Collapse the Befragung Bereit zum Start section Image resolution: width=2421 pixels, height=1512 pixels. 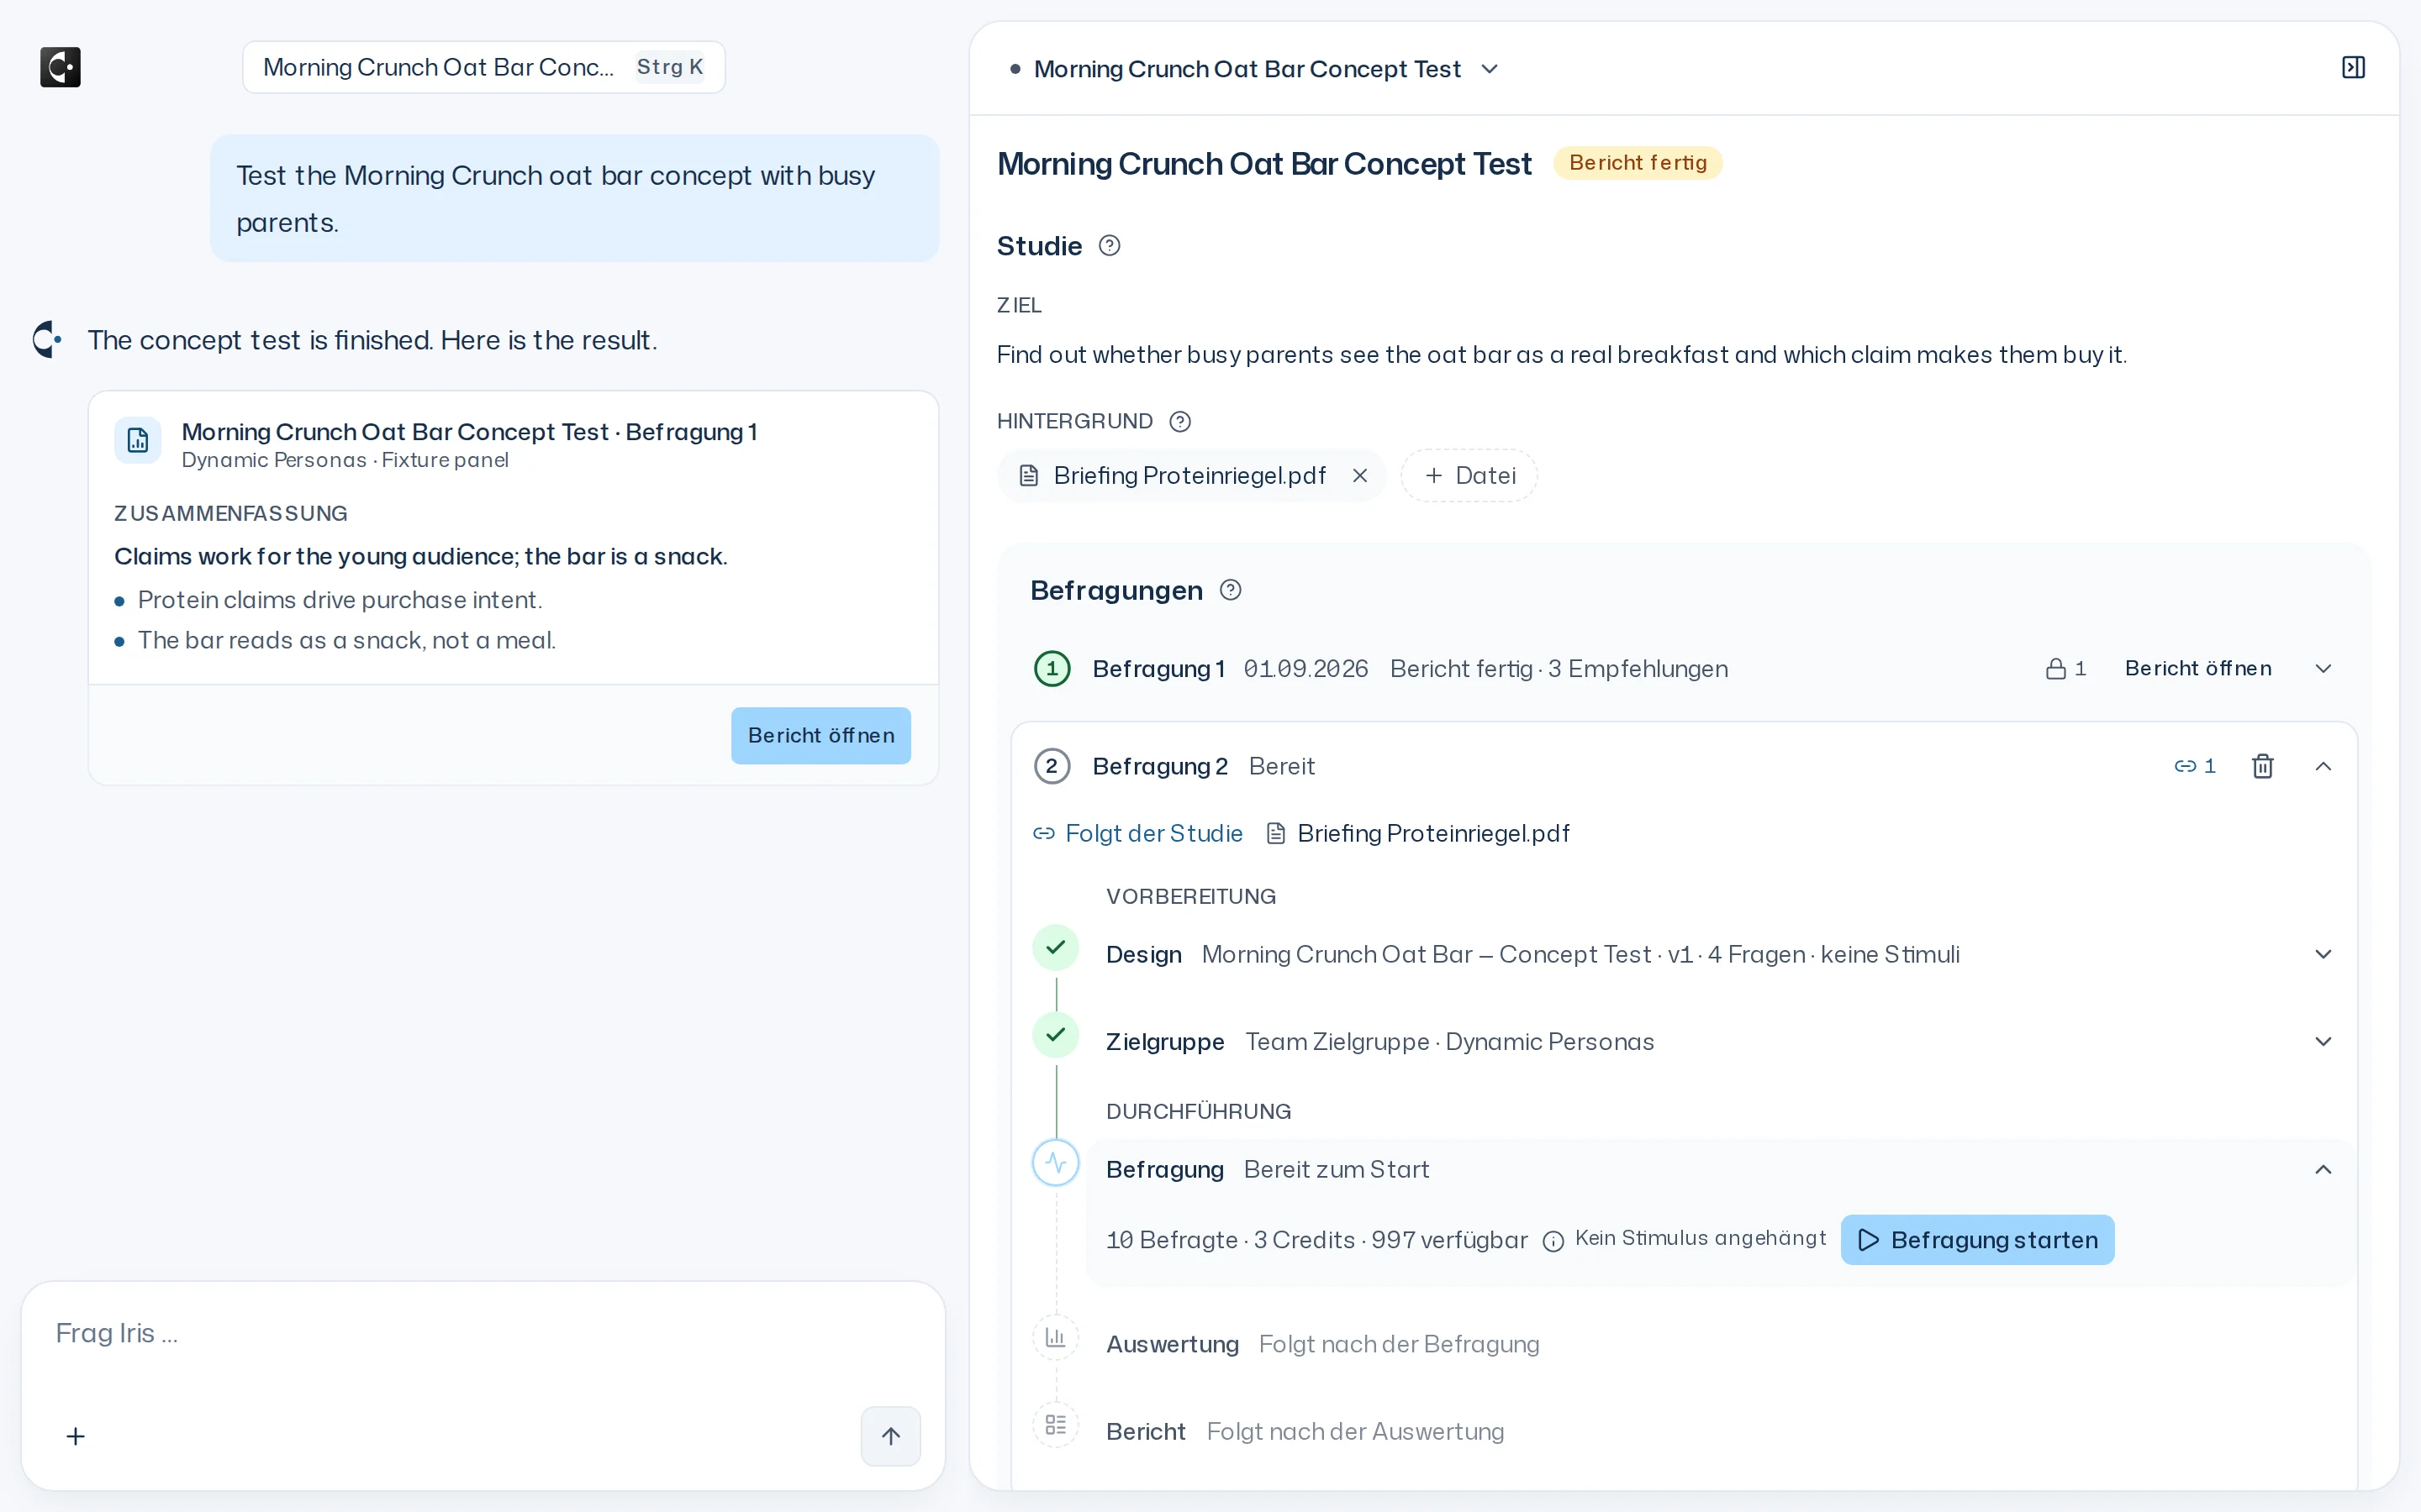click(2324, 1169)
